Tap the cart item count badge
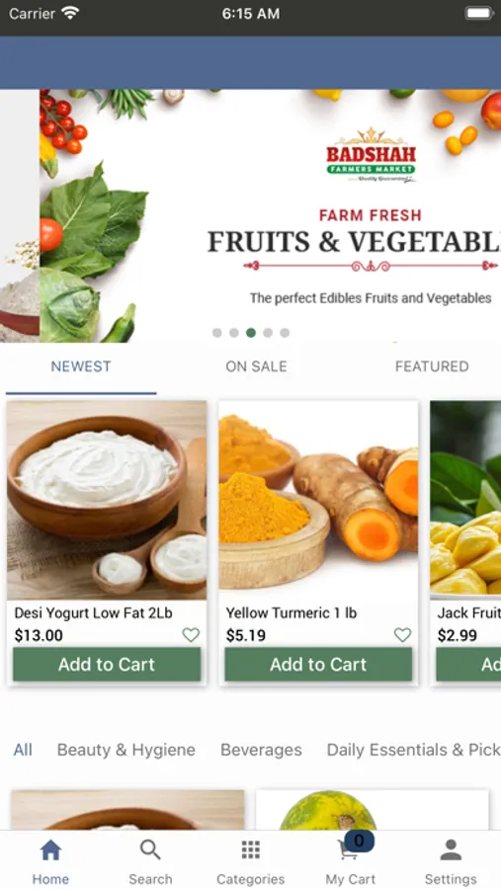Image resolution: width=501 pixels, height=889 pixels. point(359,841)
